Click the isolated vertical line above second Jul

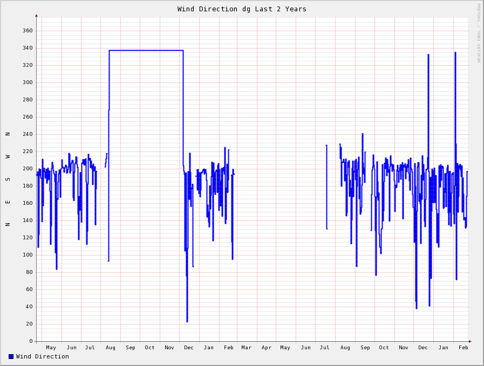[326, 186]
